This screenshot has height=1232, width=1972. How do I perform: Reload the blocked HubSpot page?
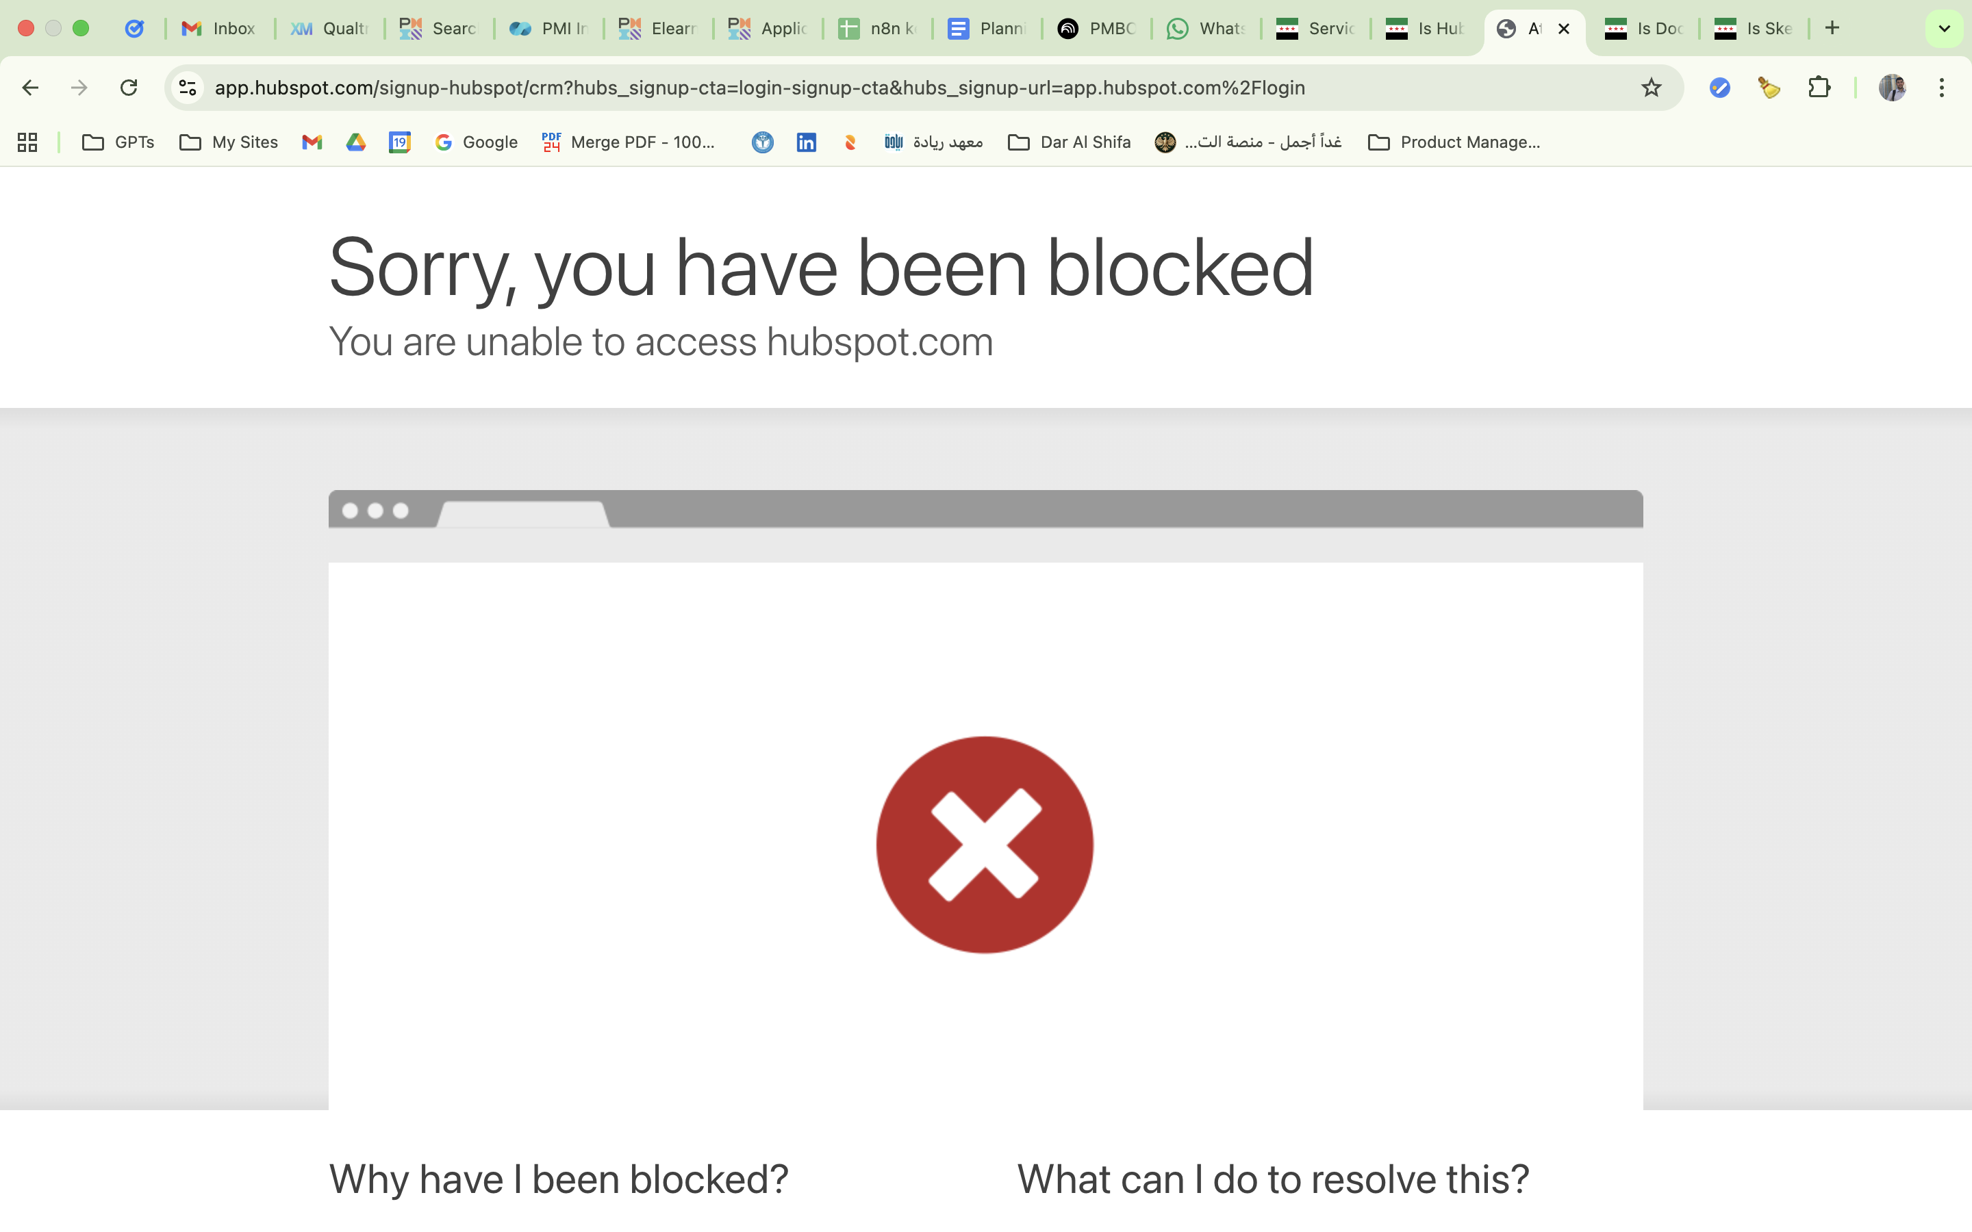(129, 87)
